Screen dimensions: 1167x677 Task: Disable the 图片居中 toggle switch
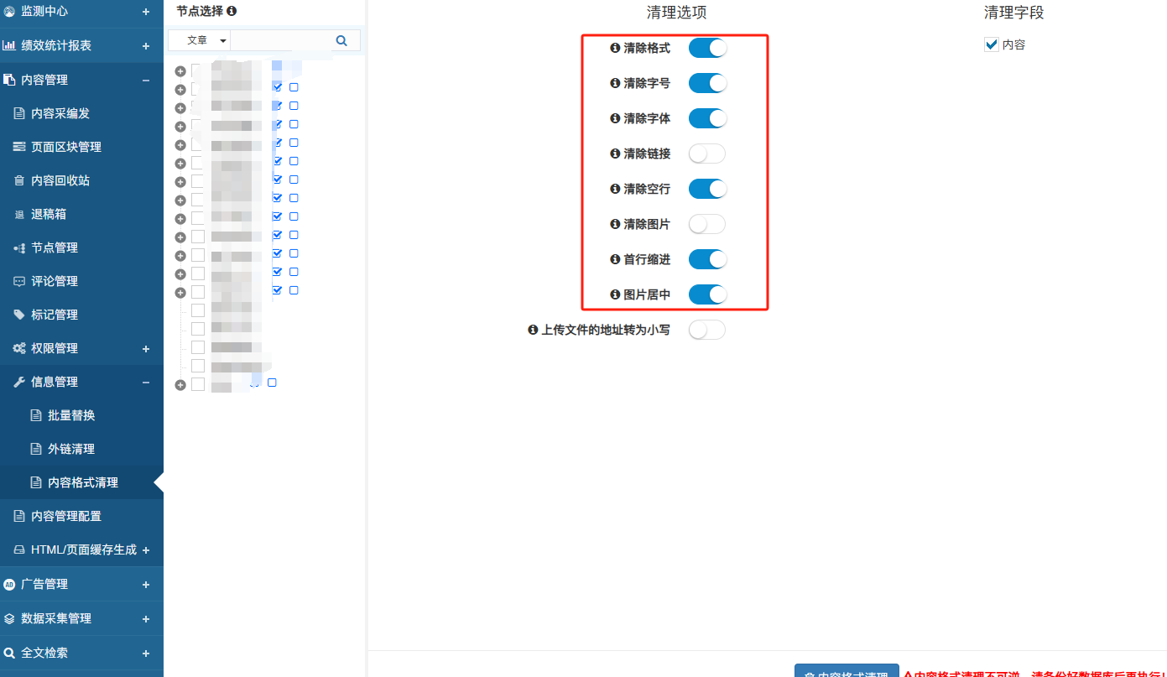point(706,294)
